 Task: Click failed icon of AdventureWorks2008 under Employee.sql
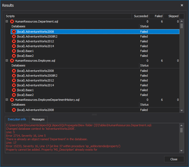[x=14, y=71]
